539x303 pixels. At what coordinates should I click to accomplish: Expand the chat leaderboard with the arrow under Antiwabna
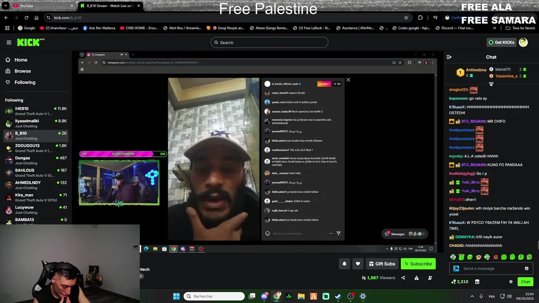[491, 84]
